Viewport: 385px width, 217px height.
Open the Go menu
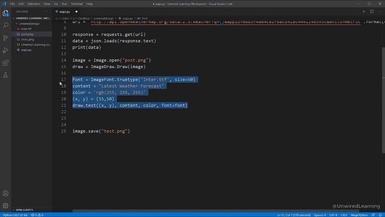click(x=56, y=4)
